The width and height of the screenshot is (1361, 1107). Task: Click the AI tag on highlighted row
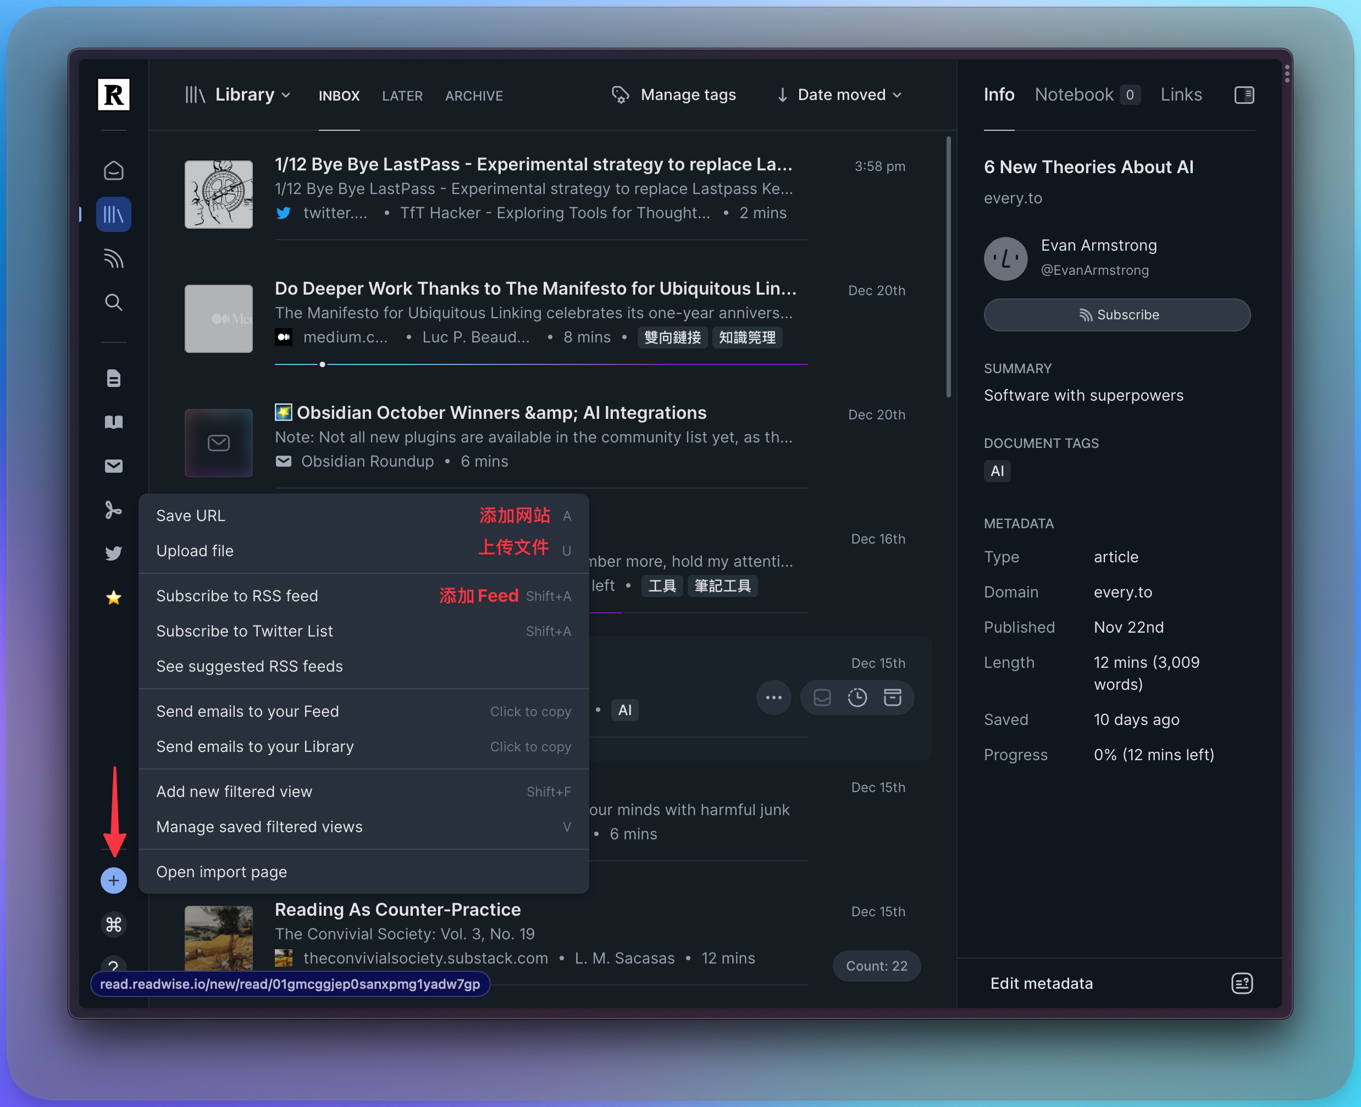click(624, 710)
